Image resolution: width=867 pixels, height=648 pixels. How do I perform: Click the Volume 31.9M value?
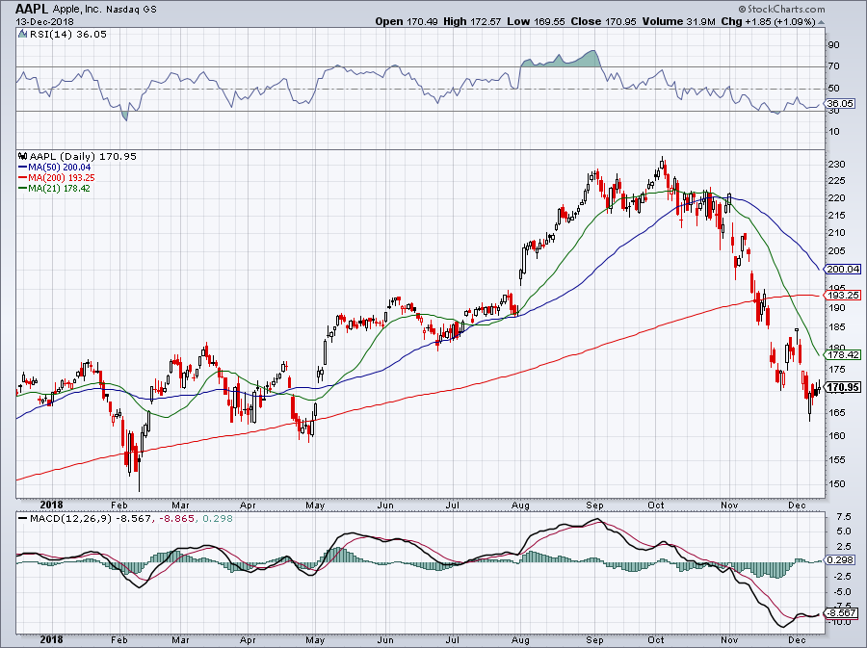[x=678, y=21]
